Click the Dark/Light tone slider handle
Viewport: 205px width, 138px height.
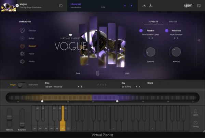coord(98,73)
